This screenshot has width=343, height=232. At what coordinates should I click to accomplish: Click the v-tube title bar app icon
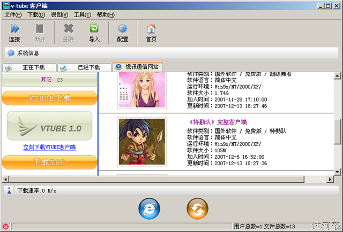click(x=6, y=6)
